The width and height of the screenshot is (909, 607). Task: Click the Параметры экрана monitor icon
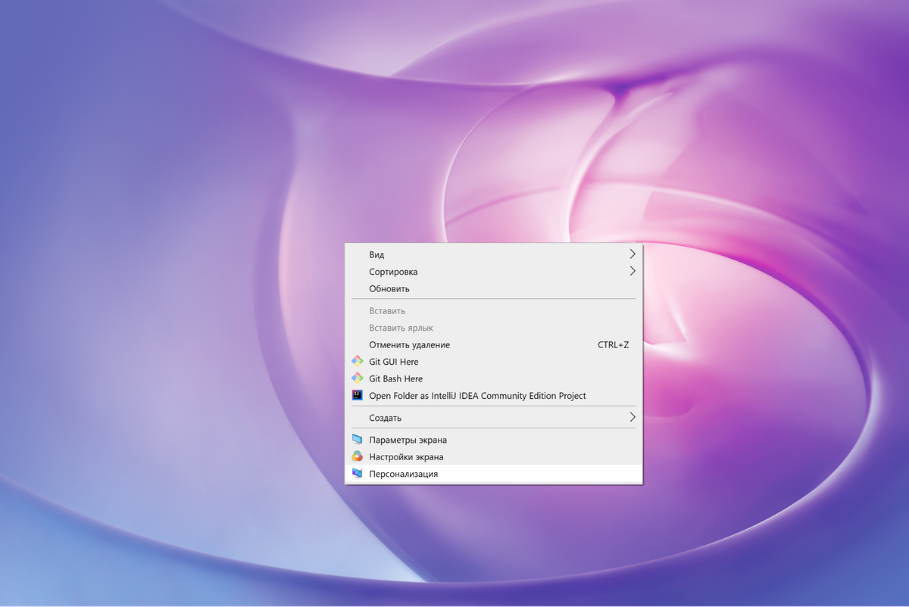(x=358, y=440)
